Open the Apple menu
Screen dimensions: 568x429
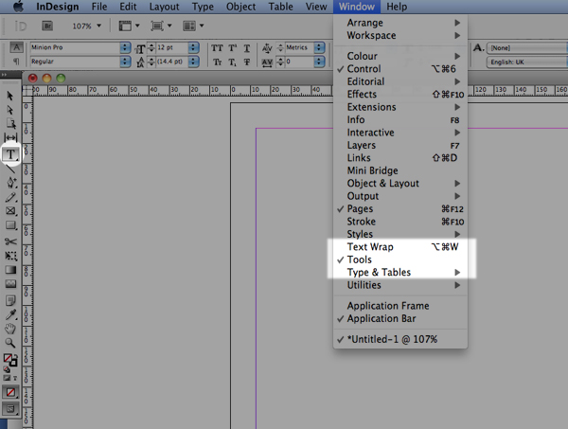point(18,7)
